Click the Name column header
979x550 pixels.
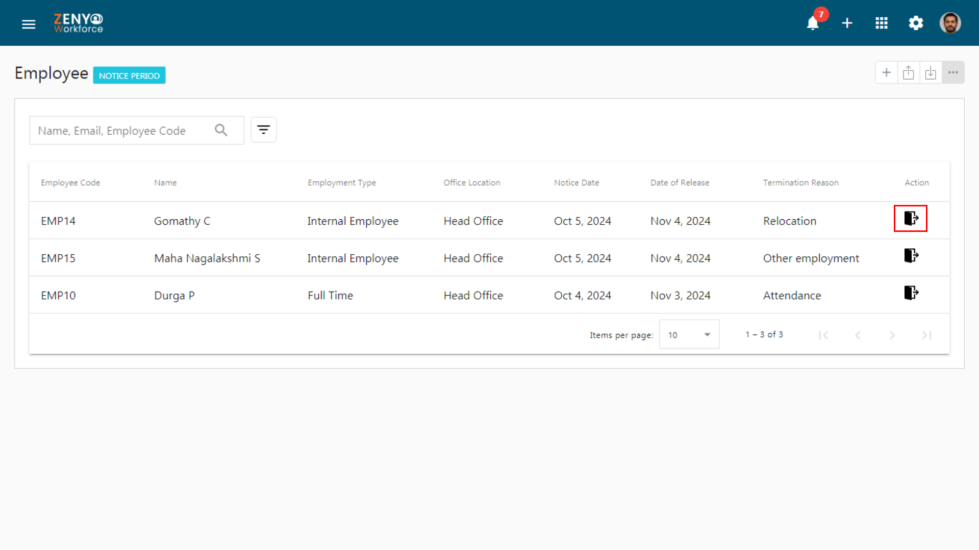pyautogui.click(x=165, y=182)
